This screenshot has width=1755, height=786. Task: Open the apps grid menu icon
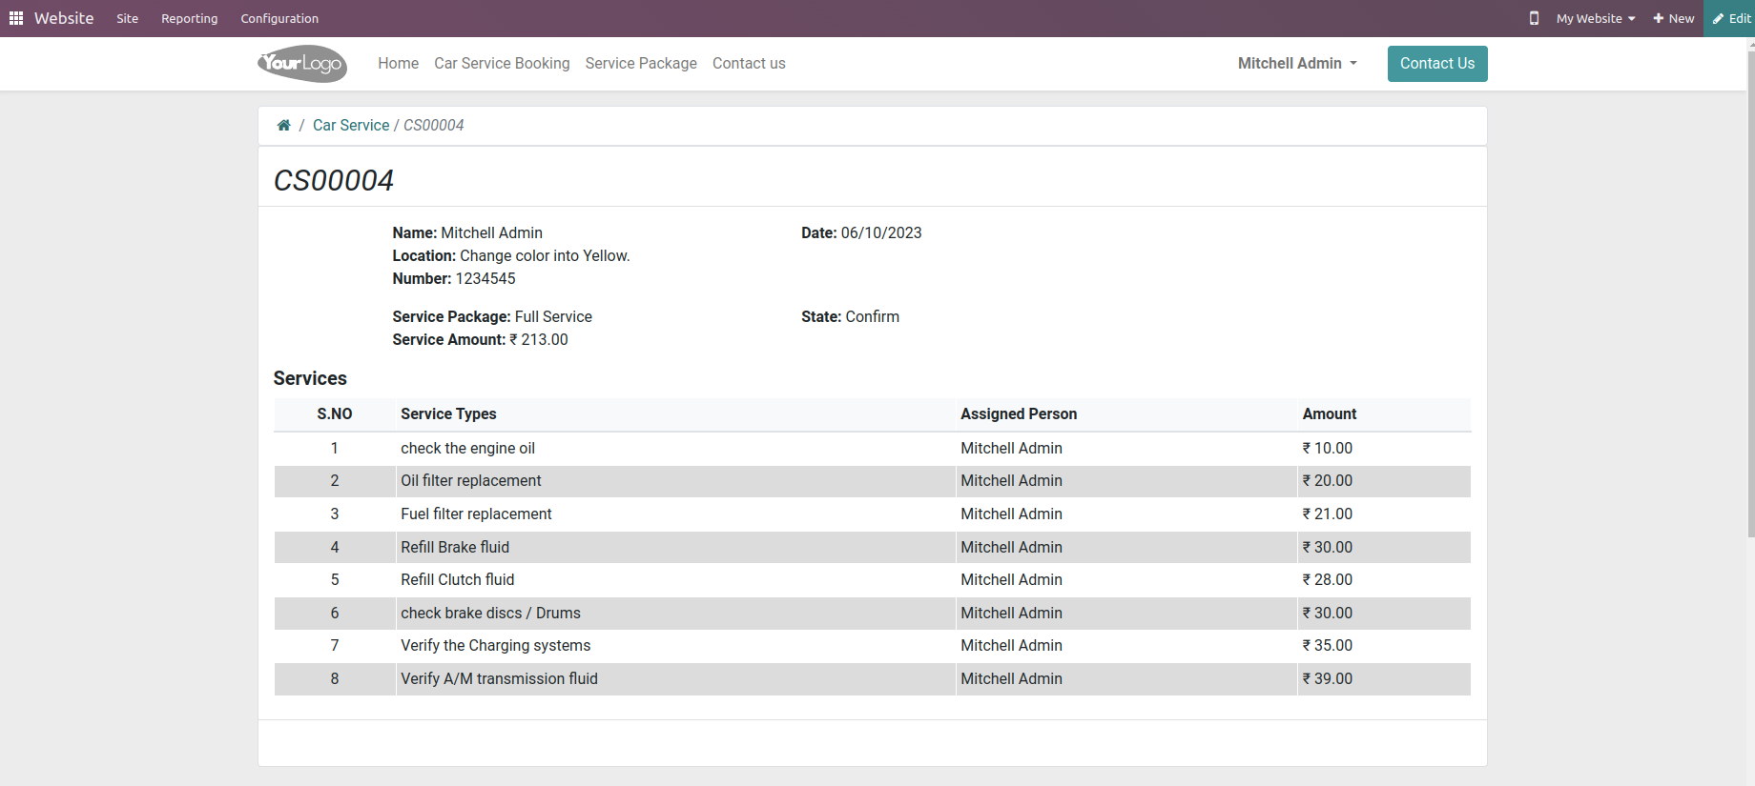tap(16, 18)
